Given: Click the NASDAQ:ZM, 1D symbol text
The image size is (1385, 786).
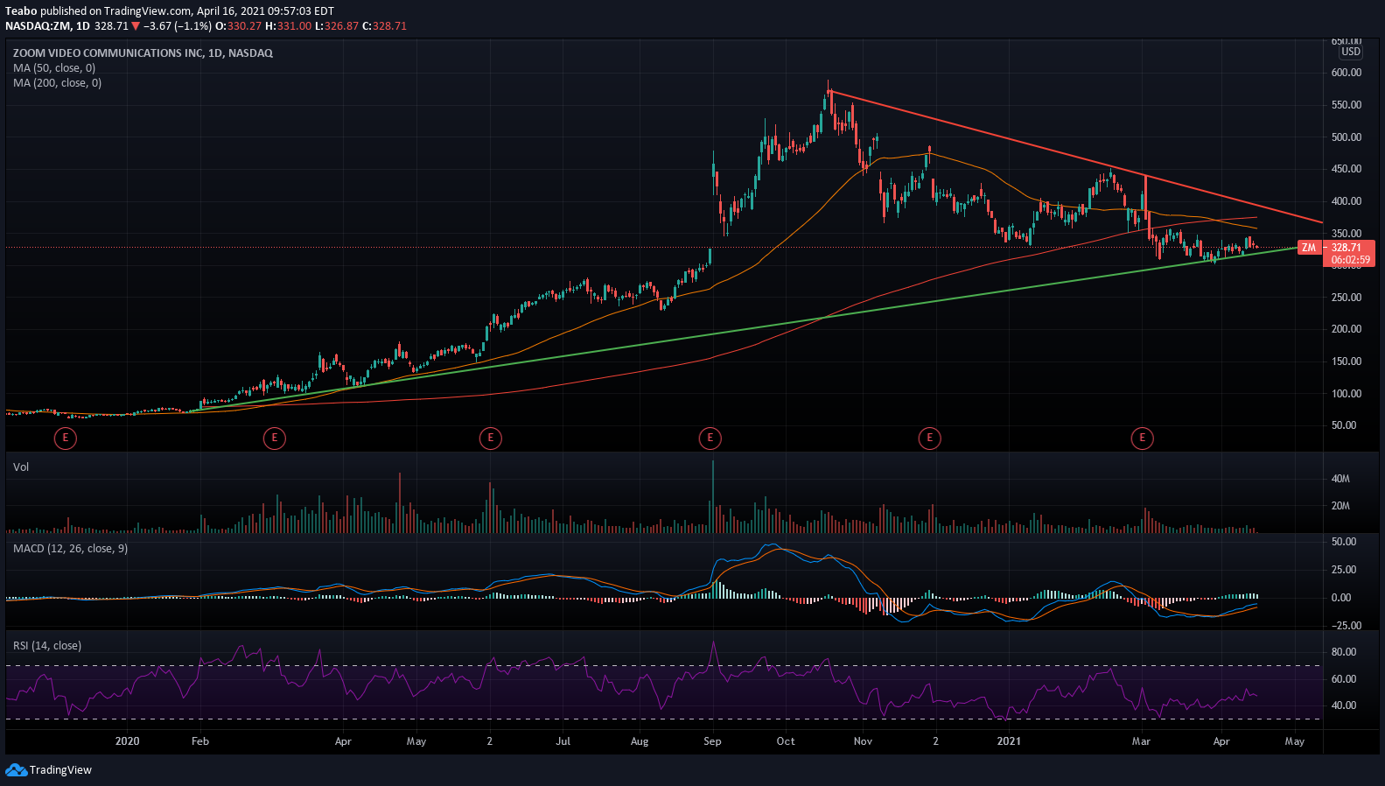Looking at the screenshot, I should (x=46, y=26).
